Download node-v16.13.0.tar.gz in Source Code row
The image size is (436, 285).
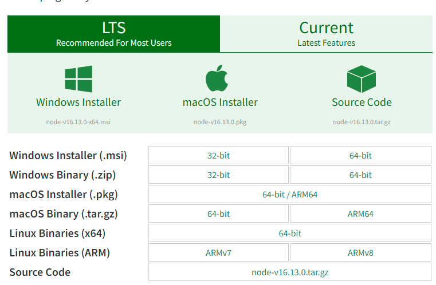point(290,272)
